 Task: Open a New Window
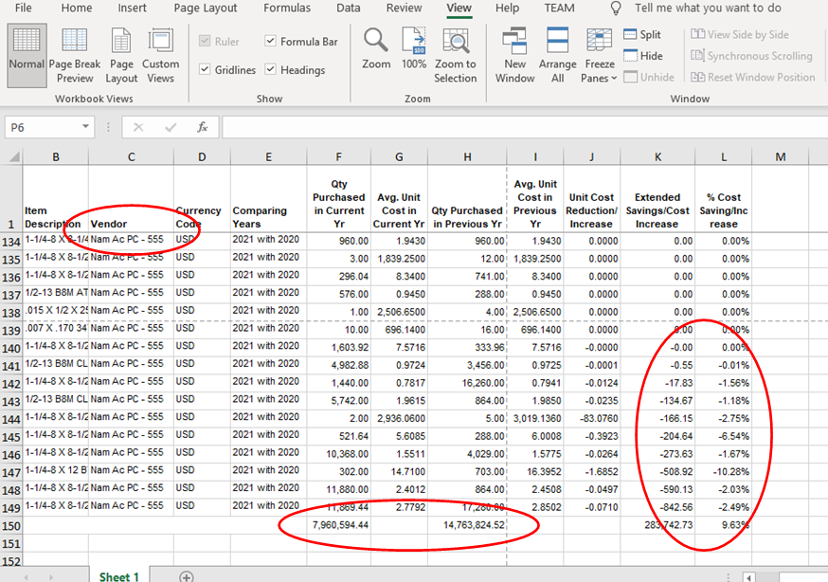click(x=514, y=55)
